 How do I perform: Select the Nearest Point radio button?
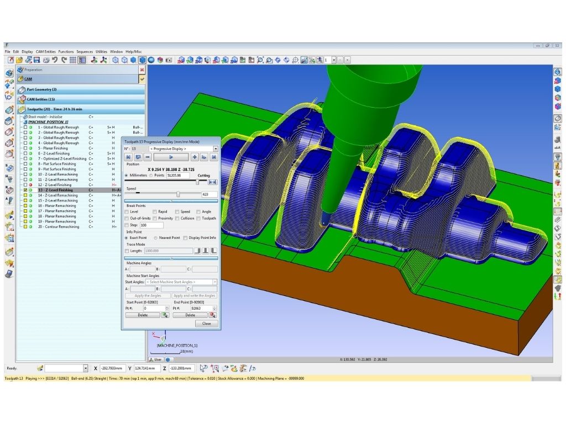(154, 237)
